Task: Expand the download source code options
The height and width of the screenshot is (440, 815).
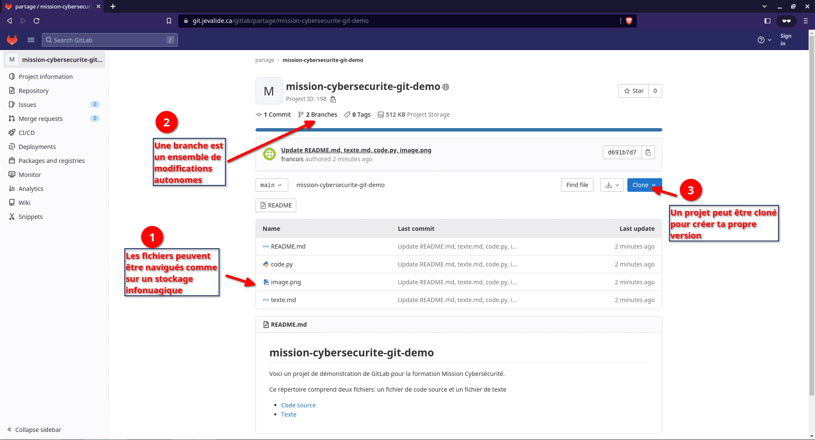Action: (612, 185)
